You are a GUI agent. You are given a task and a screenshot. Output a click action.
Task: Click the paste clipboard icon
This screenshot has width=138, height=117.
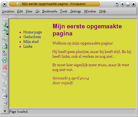(4, 88)
